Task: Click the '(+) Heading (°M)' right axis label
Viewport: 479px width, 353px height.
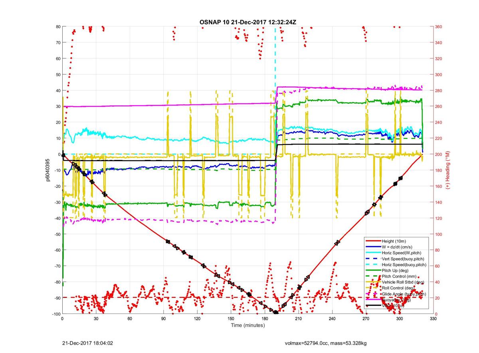Action: click(x=447, y=170)
